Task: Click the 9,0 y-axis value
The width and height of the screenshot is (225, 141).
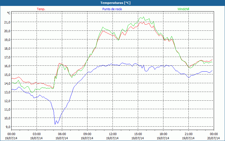Action: pos(8,127)
